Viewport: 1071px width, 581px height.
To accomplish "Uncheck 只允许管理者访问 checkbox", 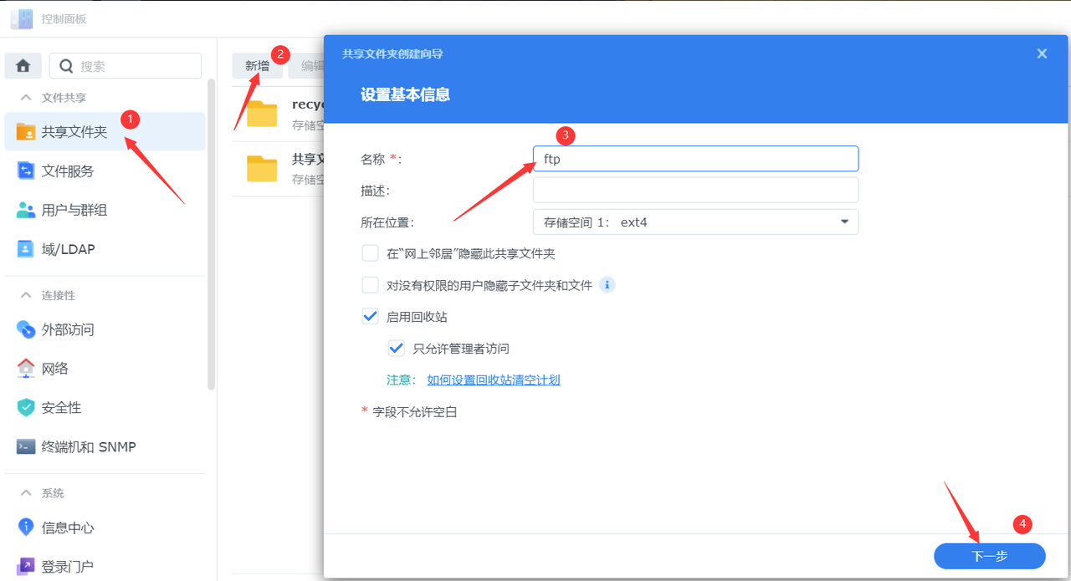I will 397,349.
